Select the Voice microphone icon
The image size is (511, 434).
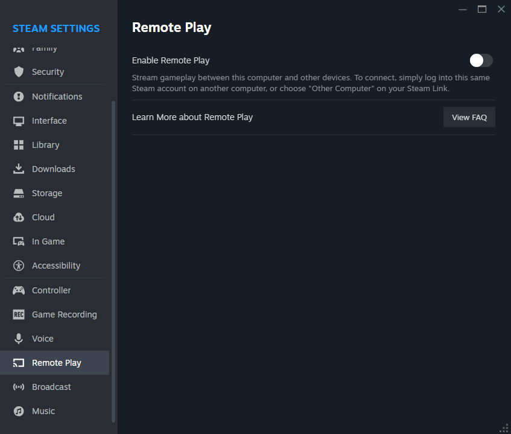click(x=19, y=339)
